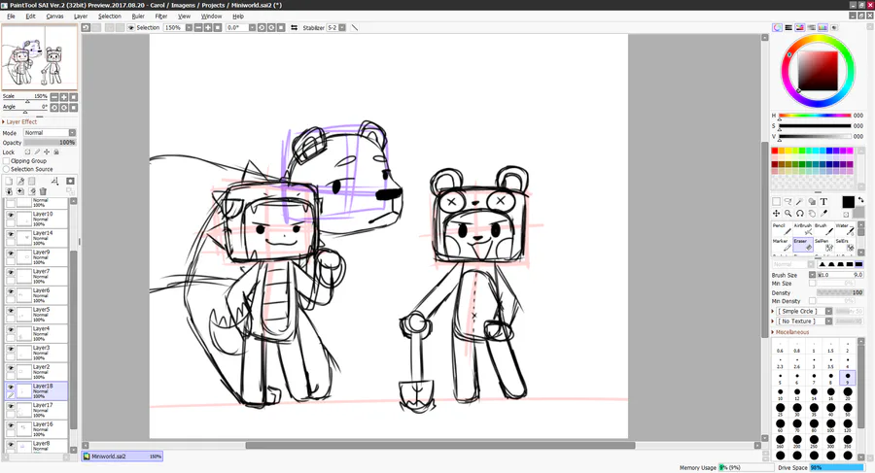Activate the Rotate view tool
This screenshot has height=473, width=875.
800,213
